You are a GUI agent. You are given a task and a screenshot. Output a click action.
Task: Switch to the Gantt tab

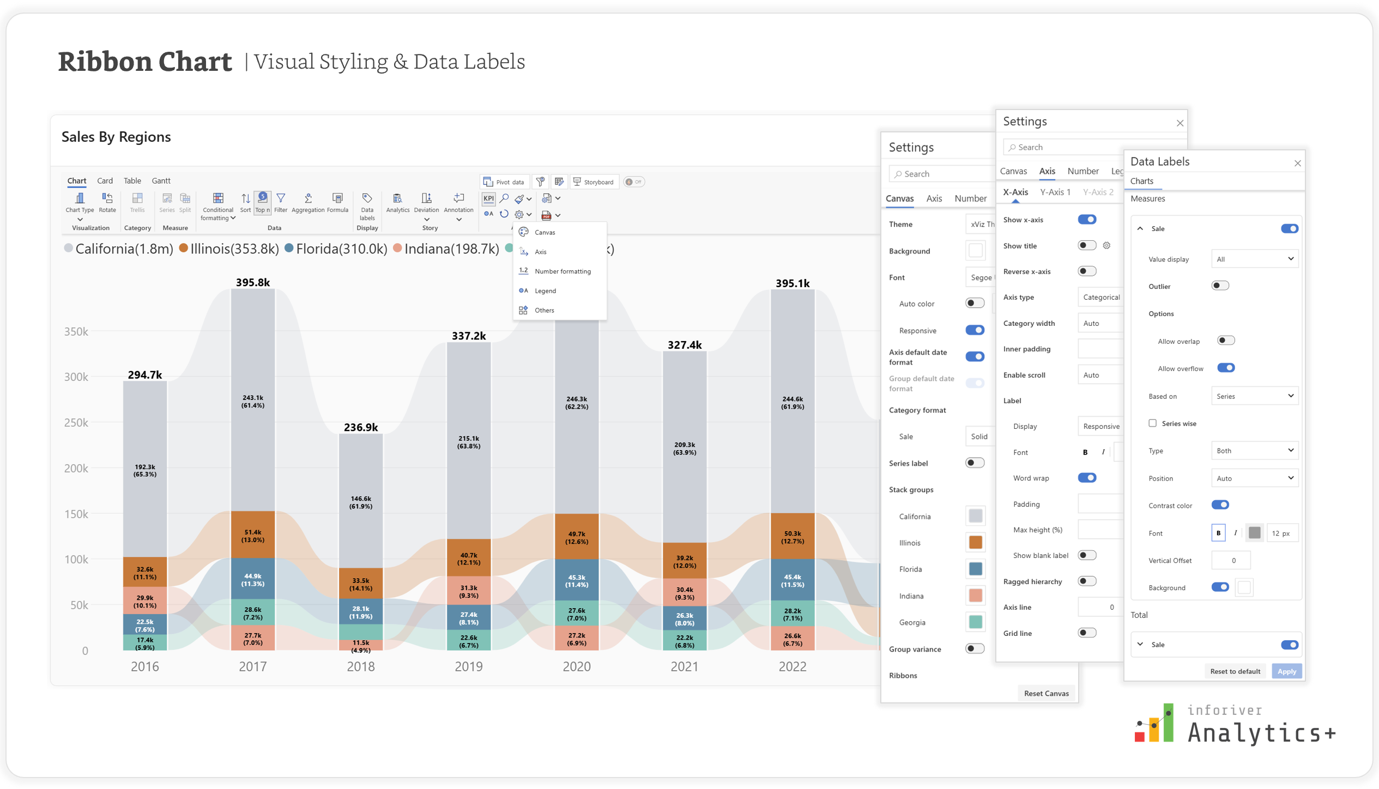click(x=161, y=180)
